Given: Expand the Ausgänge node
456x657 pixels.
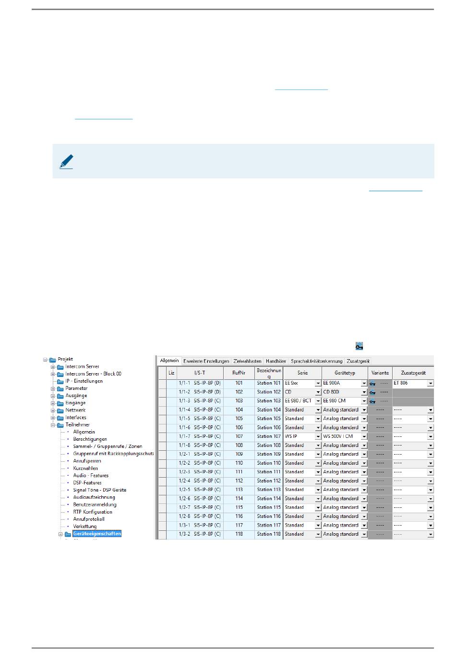Looking at the screenshot, I should click(x=53, y=396).
